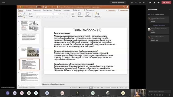Switch to Reading view icon in status bar
The image size is (173, 97).
tap(98, 88)
